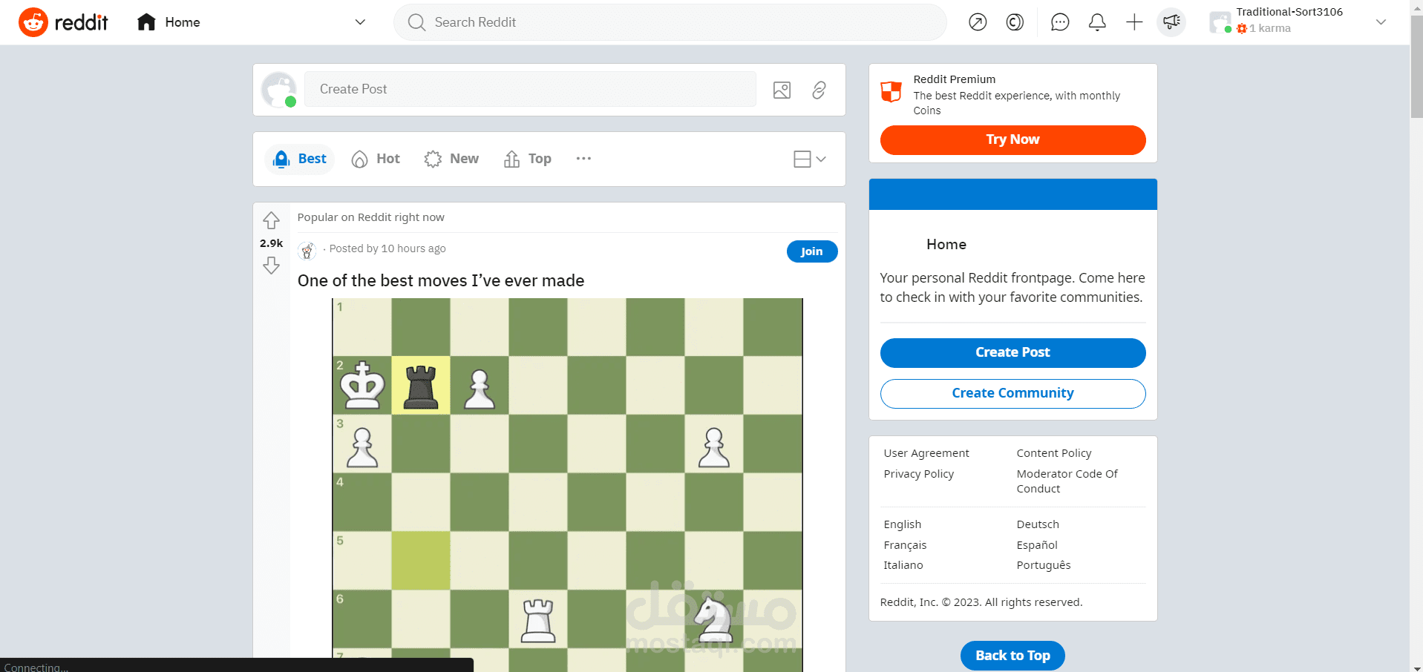Click the Advertise megaphone icon
Image resolution: width=1423 pixels, height=672 pixels.
(x=1171, y=22)
